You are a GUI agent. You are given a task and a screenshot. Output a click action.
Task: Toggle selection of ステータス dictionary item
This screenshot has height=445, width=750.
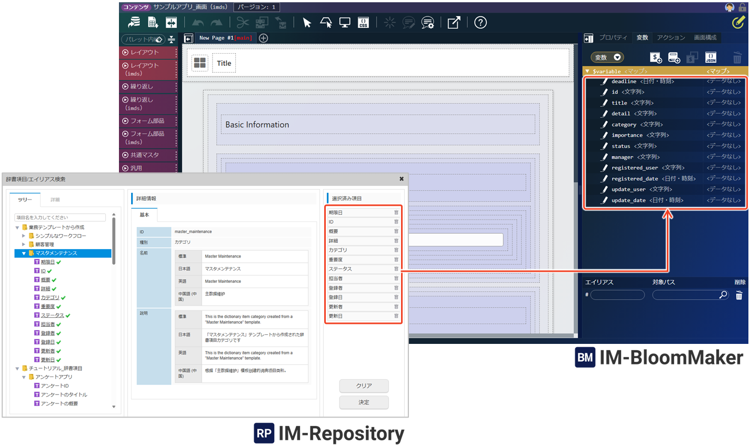coord(52,315)
